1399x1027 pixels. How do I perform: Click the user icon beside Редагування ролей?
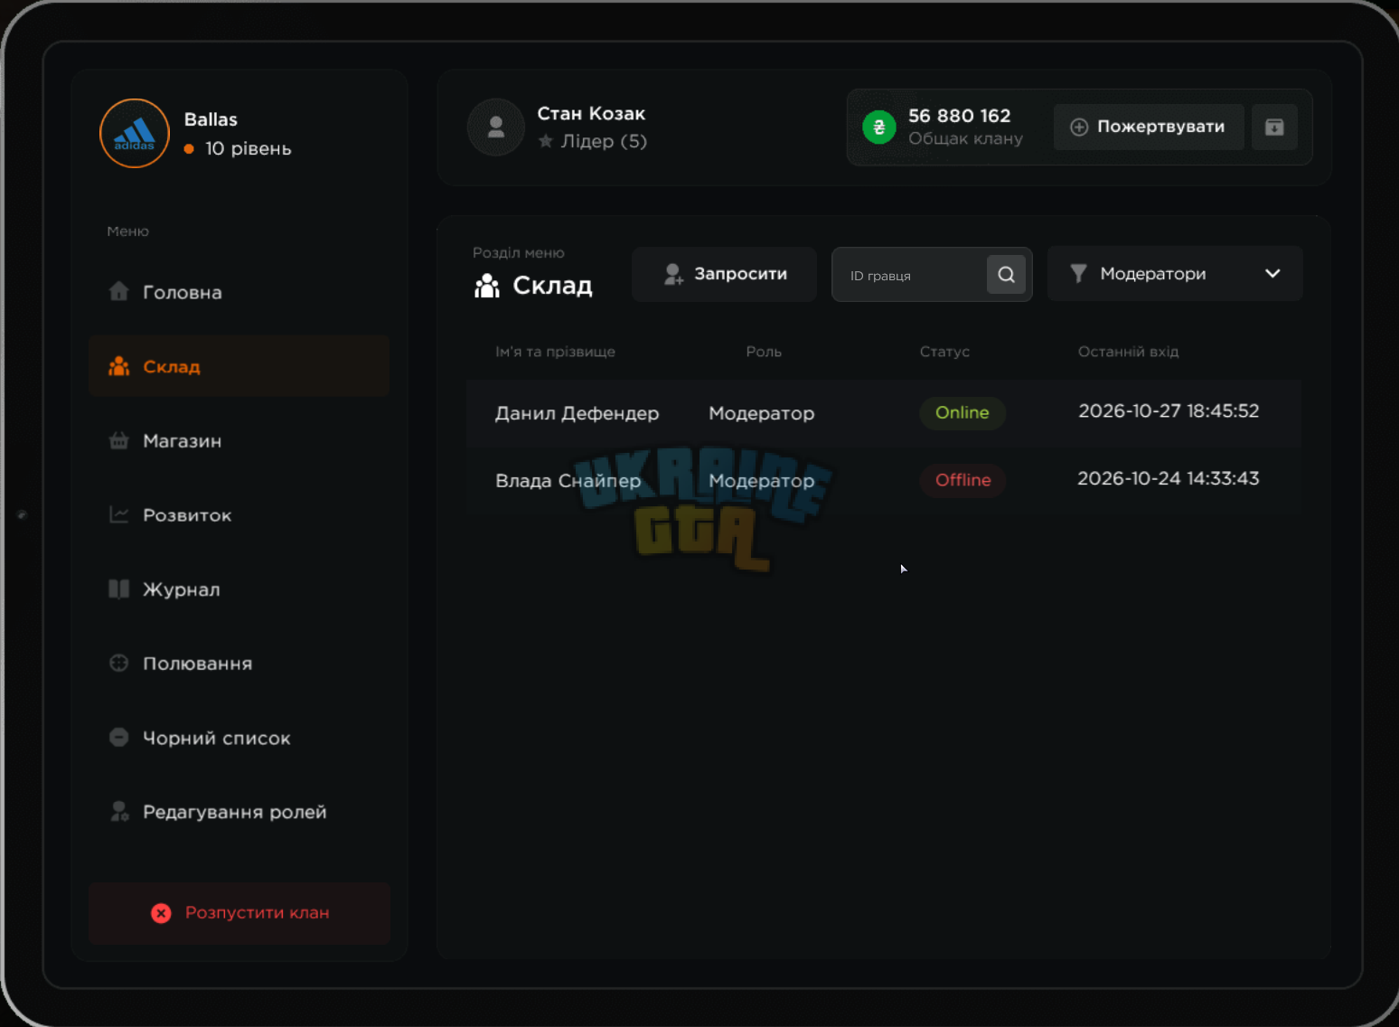point(118,811)
